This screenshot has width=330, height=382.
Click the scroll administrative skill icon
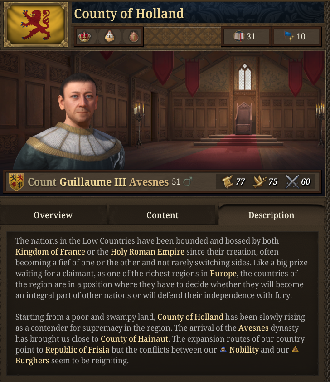227,182
